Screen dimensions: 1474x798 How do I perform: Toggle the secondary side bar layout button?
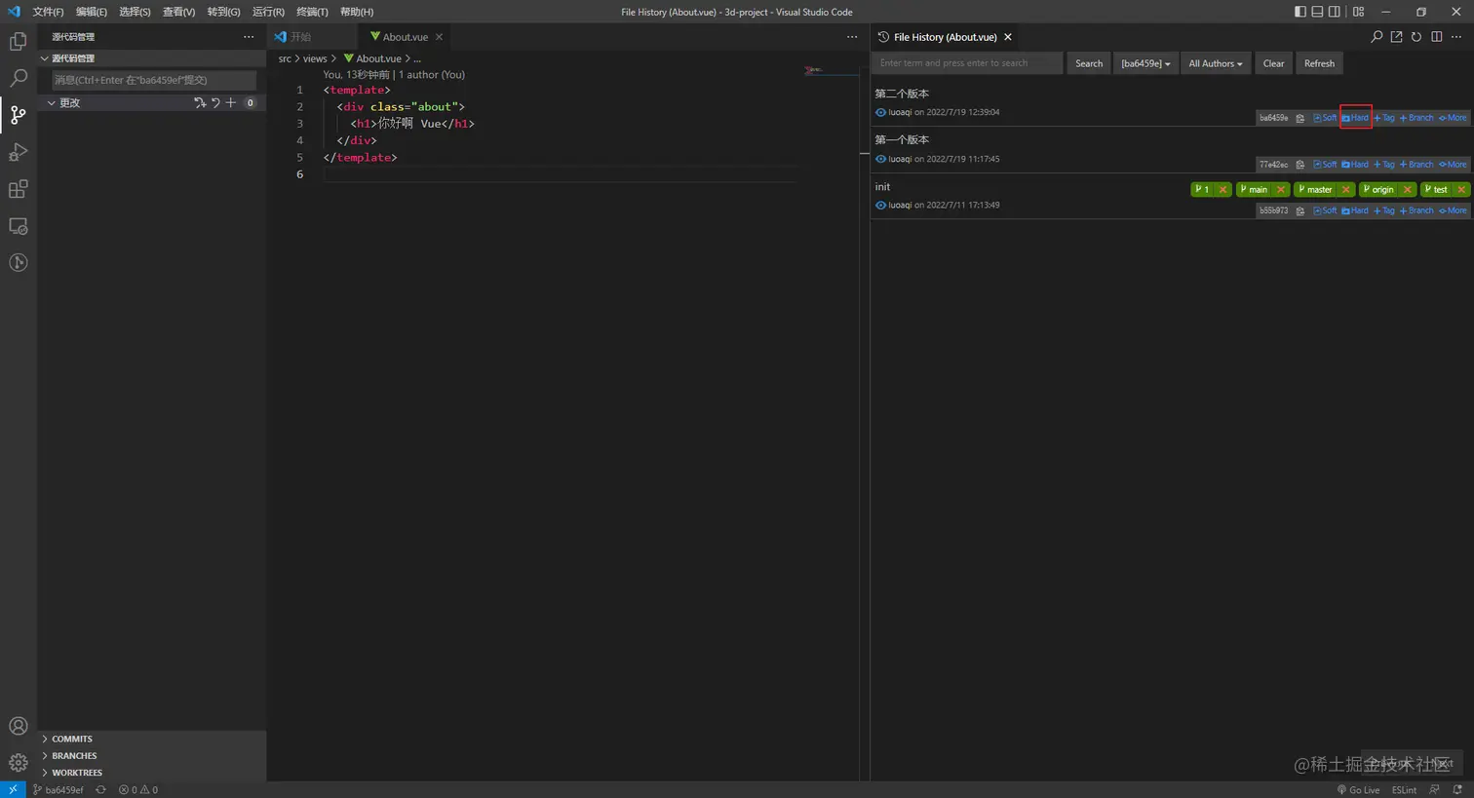1334,12
